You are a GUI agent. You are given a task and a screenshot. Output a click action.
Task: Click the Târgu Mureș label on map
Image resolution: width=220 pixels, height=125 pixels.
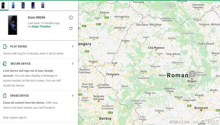pyautogui.click(x=173, y=54)
